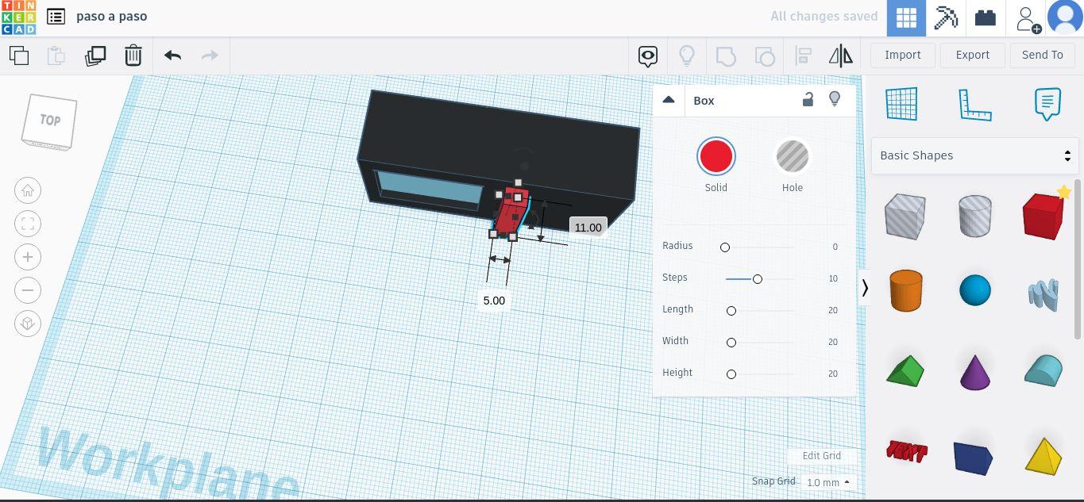
Task: Switch to orthographic view cube icon
Action: (x=28, y=324)
